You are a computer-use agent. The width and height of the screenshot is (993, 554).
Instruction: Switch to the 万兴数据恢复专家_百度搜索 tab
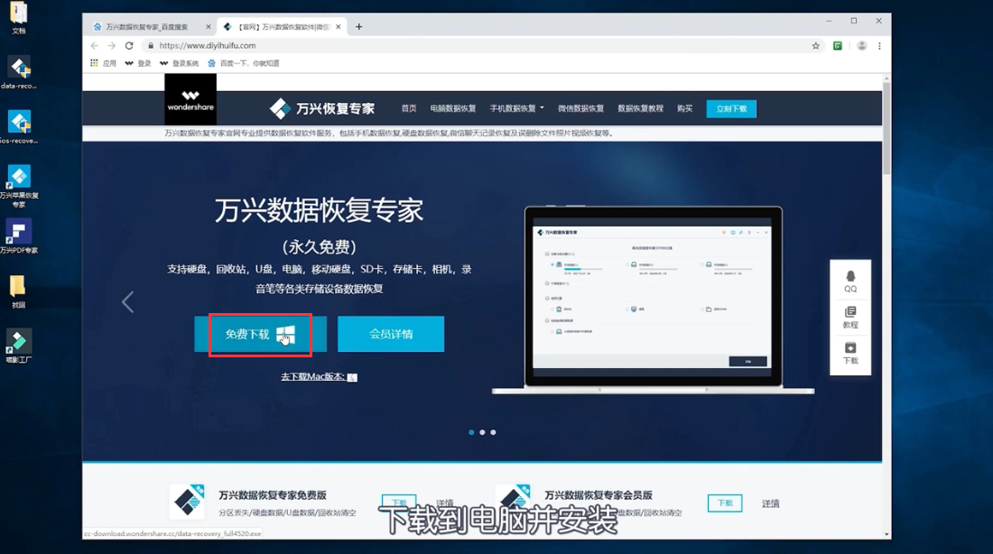pyautogui.click(x=144, y=26)
